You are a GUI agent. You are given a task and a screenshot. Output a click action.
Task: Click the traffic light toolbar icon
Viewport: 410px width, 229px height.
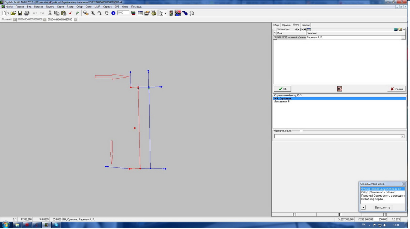171,13
